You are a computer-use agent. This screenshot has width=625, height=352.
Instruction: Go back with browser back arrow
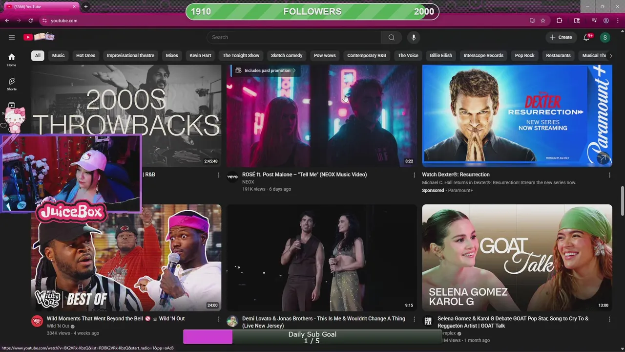point(7,21)
